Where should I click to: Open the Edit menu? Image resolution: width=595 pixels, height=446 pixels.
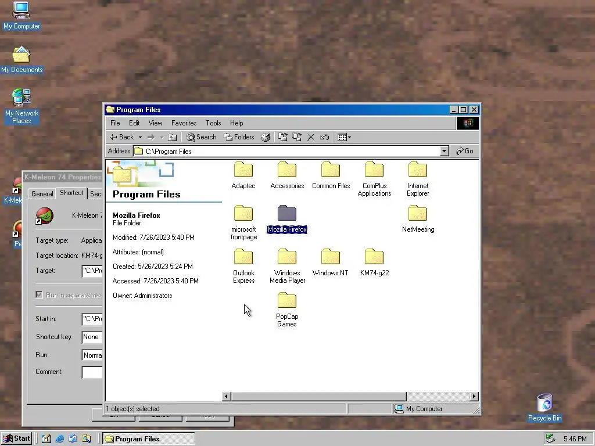click(134, 123)
